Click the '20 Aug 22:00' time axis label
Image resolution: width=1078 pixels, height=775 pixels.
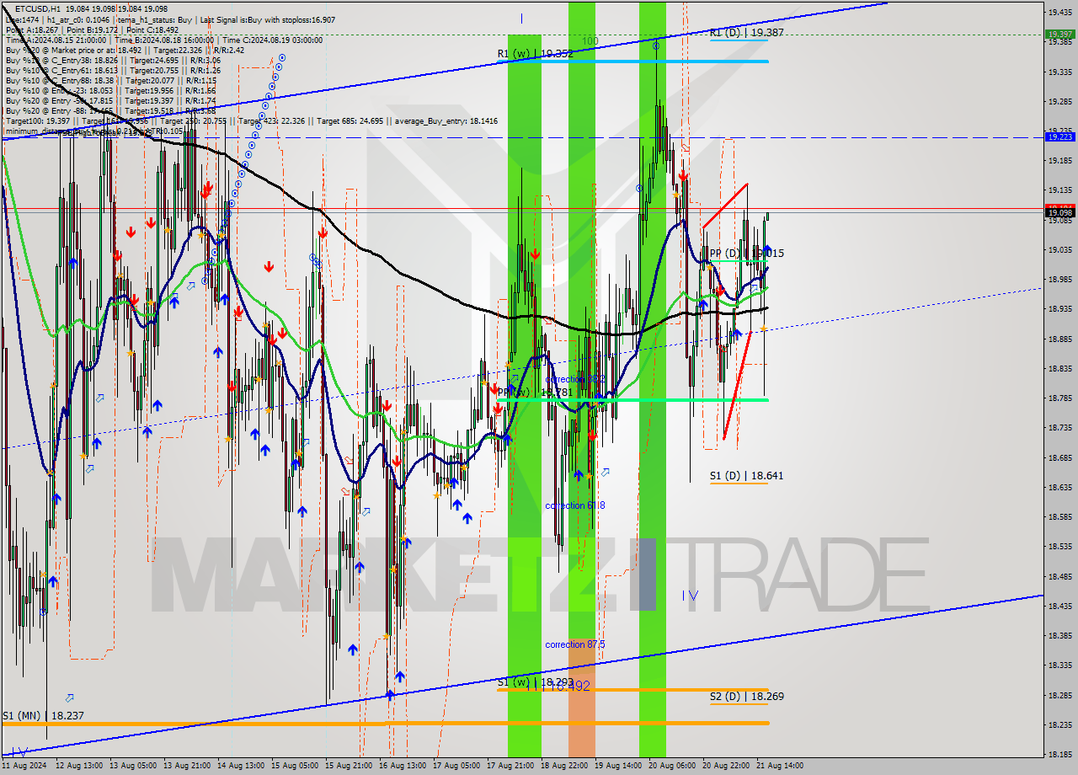click(x=726, y=766)
